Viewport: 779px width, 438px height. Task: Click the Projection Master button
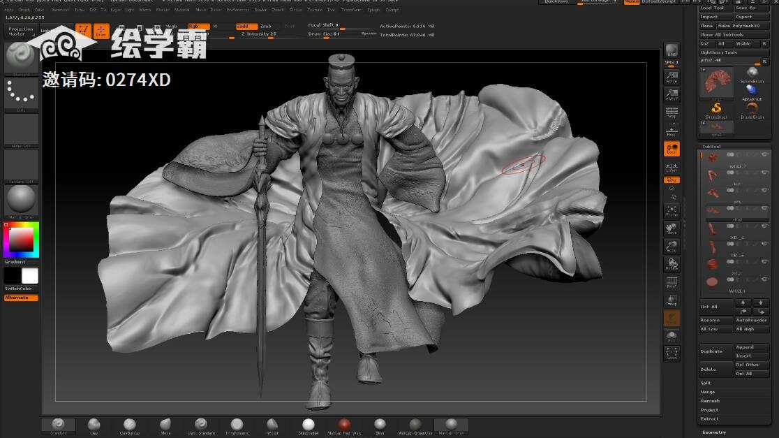point(21,31)
